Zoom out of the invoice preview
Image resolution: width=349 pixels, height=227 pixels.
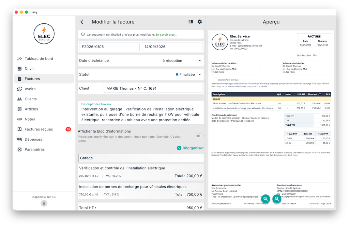[x=277, y=199]
